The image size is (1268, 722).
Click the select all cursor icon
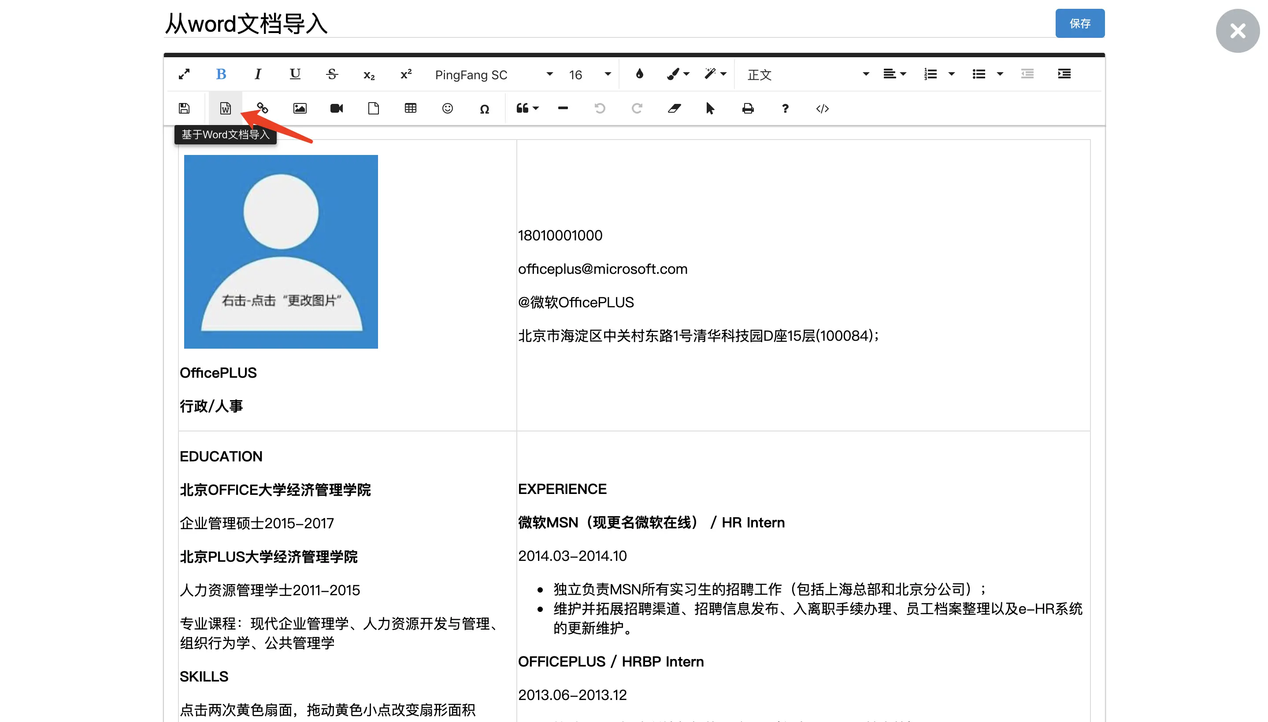710,109
